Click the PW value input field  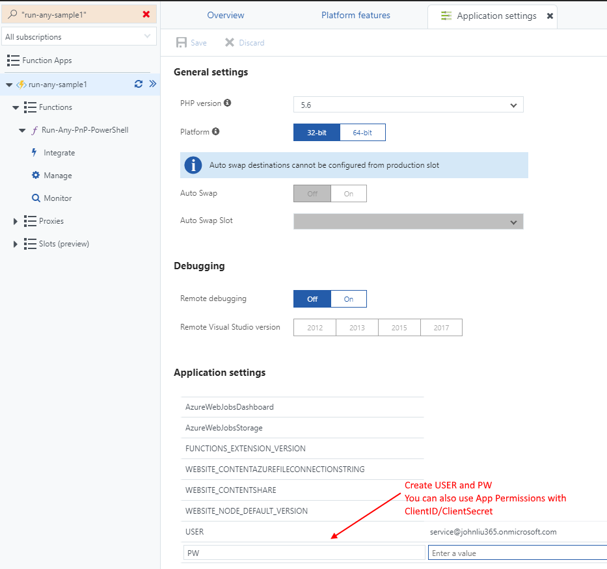[x=517, y=553]
